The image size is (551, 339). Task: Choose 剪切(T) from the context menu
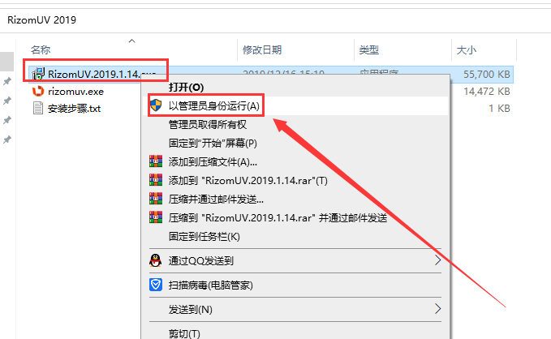pos(184,333)
